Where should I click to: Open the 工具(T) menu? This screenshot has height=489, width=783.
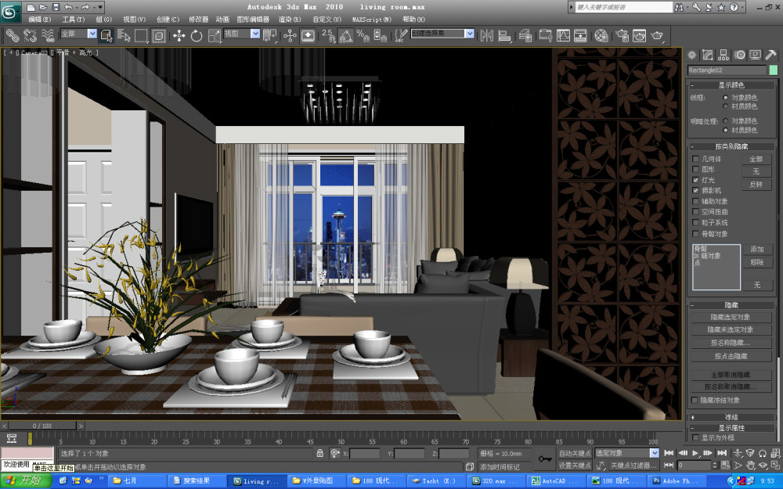point(74,20)
